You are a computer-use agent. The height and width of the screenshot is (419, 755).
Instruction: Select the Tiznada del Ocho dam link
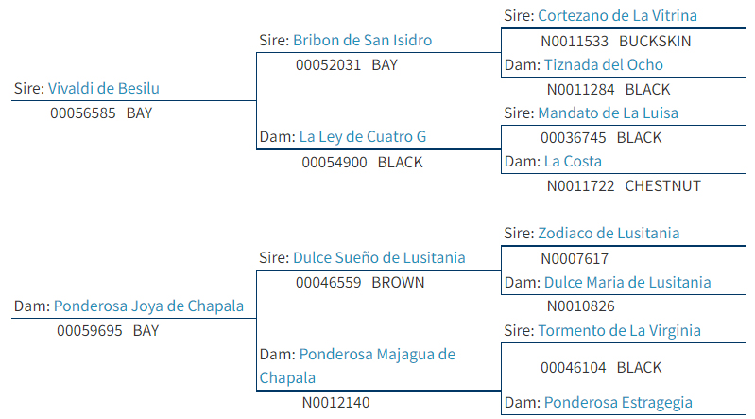pos(603,65)
